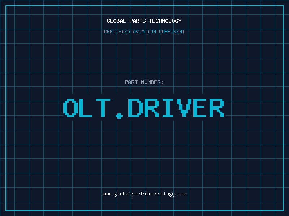Screen dimensions: 289x216
Task: Click the 'OLT.DRIVER' part number text
Action: (144, 108)
